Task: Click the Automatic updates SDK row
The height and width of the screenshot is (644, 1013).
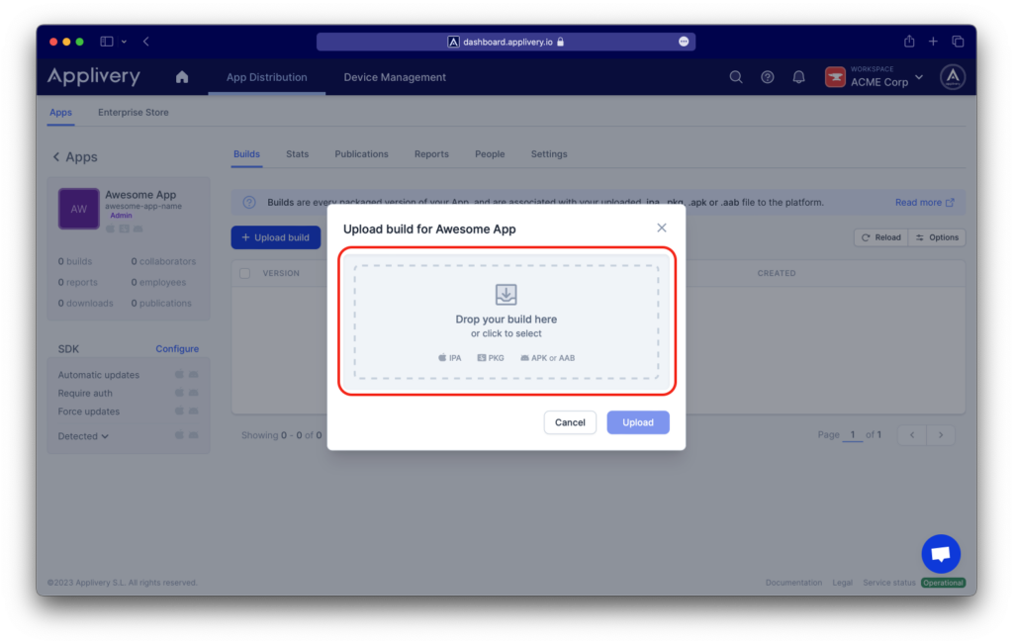Action: (128, 375)
